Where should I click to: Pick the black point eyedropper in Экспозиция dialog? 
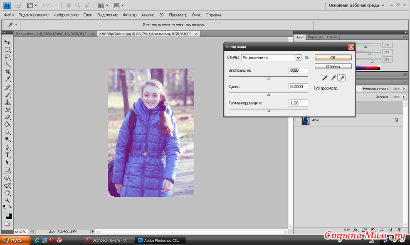coord(324,78)
